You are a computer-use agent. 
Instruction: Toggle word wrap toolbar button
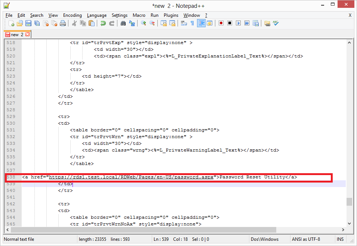coord(184,23)
